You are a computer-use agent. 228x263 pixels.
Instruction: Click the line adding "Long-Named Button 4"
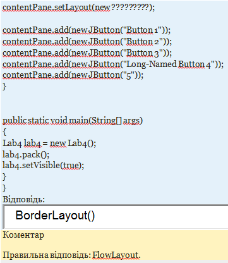tap(113, 64)
